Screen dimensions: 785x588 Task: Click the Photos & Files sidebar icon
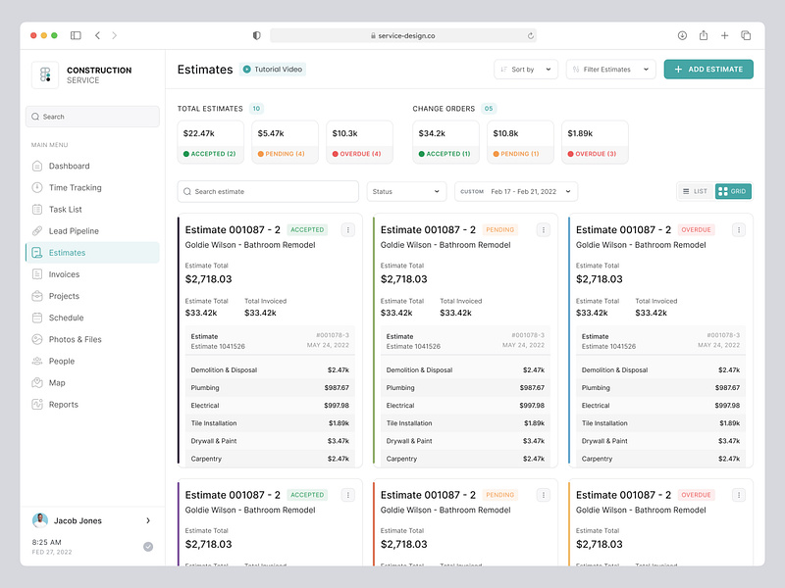36,339
